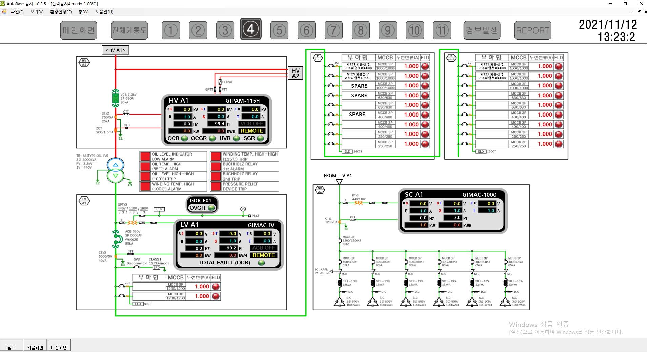647x352 pixels.
Task: Open the 보기(V) menu
Action: (37, 12)
